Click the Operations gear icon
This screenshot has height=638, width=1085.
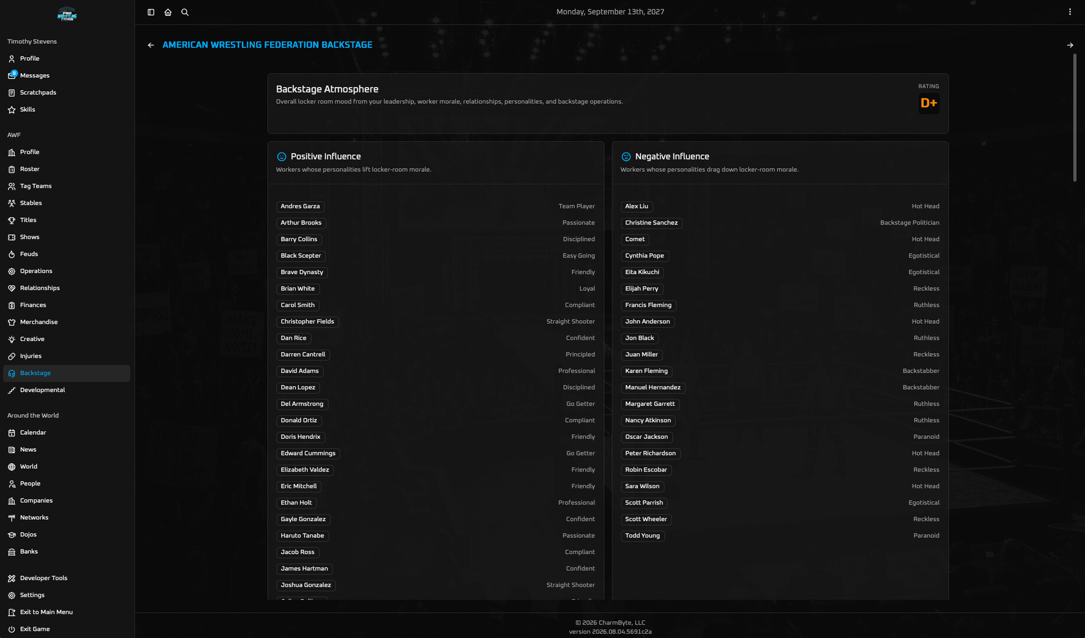(x=12, y=271)
